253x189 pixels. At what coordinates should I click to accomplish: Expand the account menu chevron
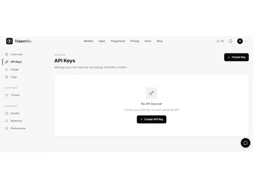[245, 41]
